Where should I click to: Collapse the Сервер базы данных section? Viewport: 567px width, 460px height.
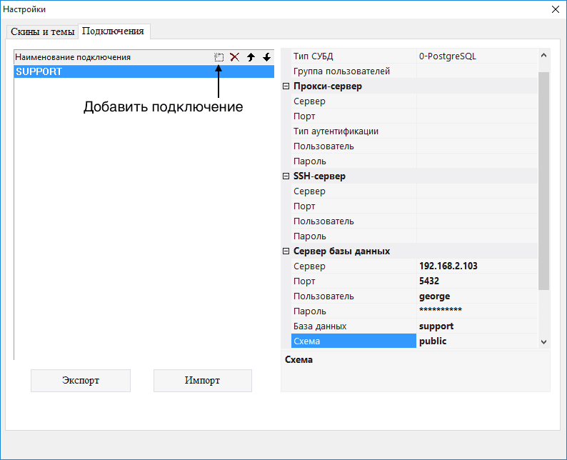pyautogui.click(x=286, y=251)
